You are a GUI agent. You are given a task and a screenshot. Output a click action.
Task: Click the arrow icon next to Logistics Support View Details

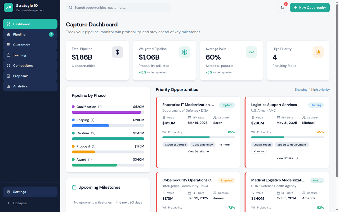[297, 158]
